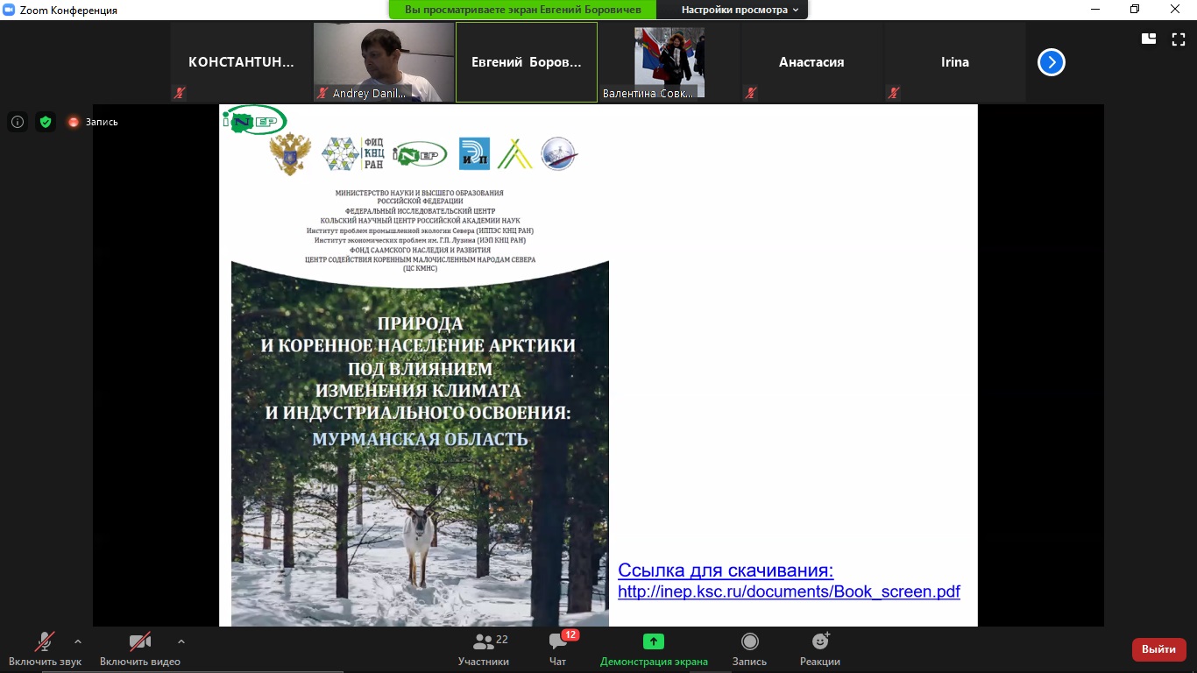
Task: Expand video options arrow next to camera
Action: (181, 641)
